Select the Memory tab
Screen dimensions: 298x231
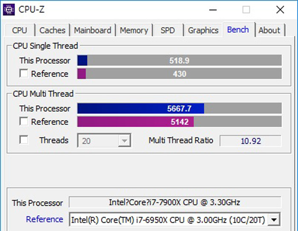(134, 30)
